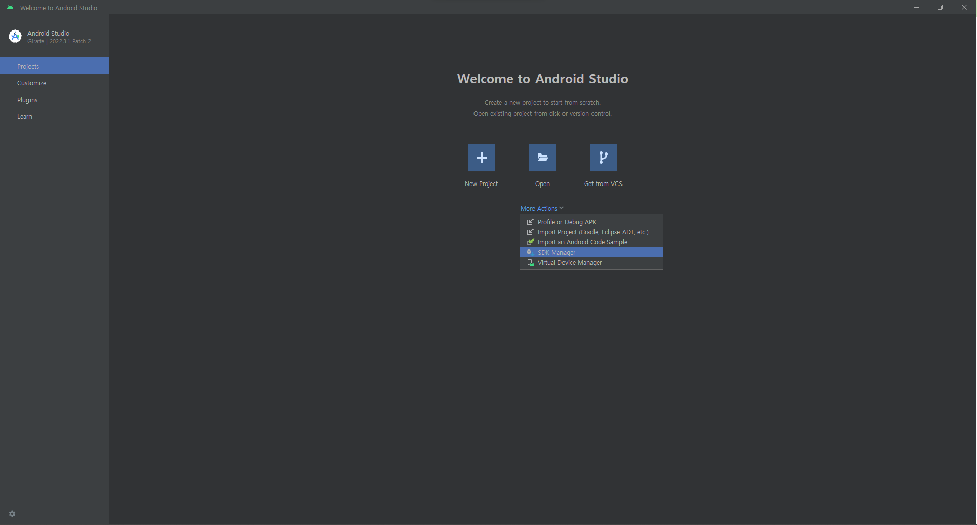Open SDK Manager from the menu
The width and height of the screenshot is (977, 525).
[591, 252]
